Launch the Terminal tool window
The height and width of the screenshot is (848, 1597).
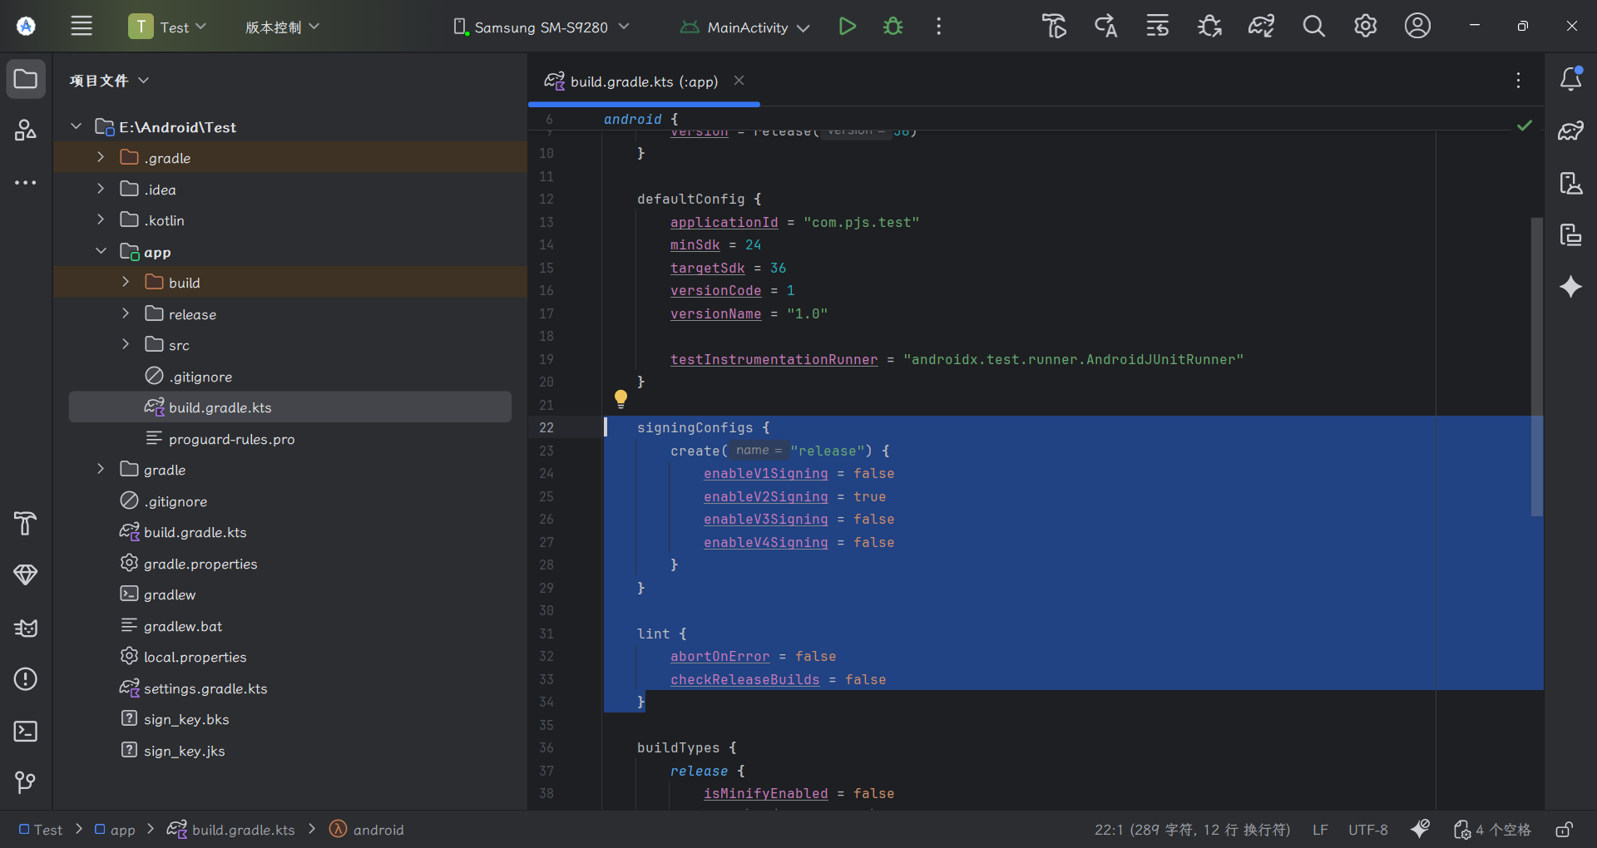[26, 732]
